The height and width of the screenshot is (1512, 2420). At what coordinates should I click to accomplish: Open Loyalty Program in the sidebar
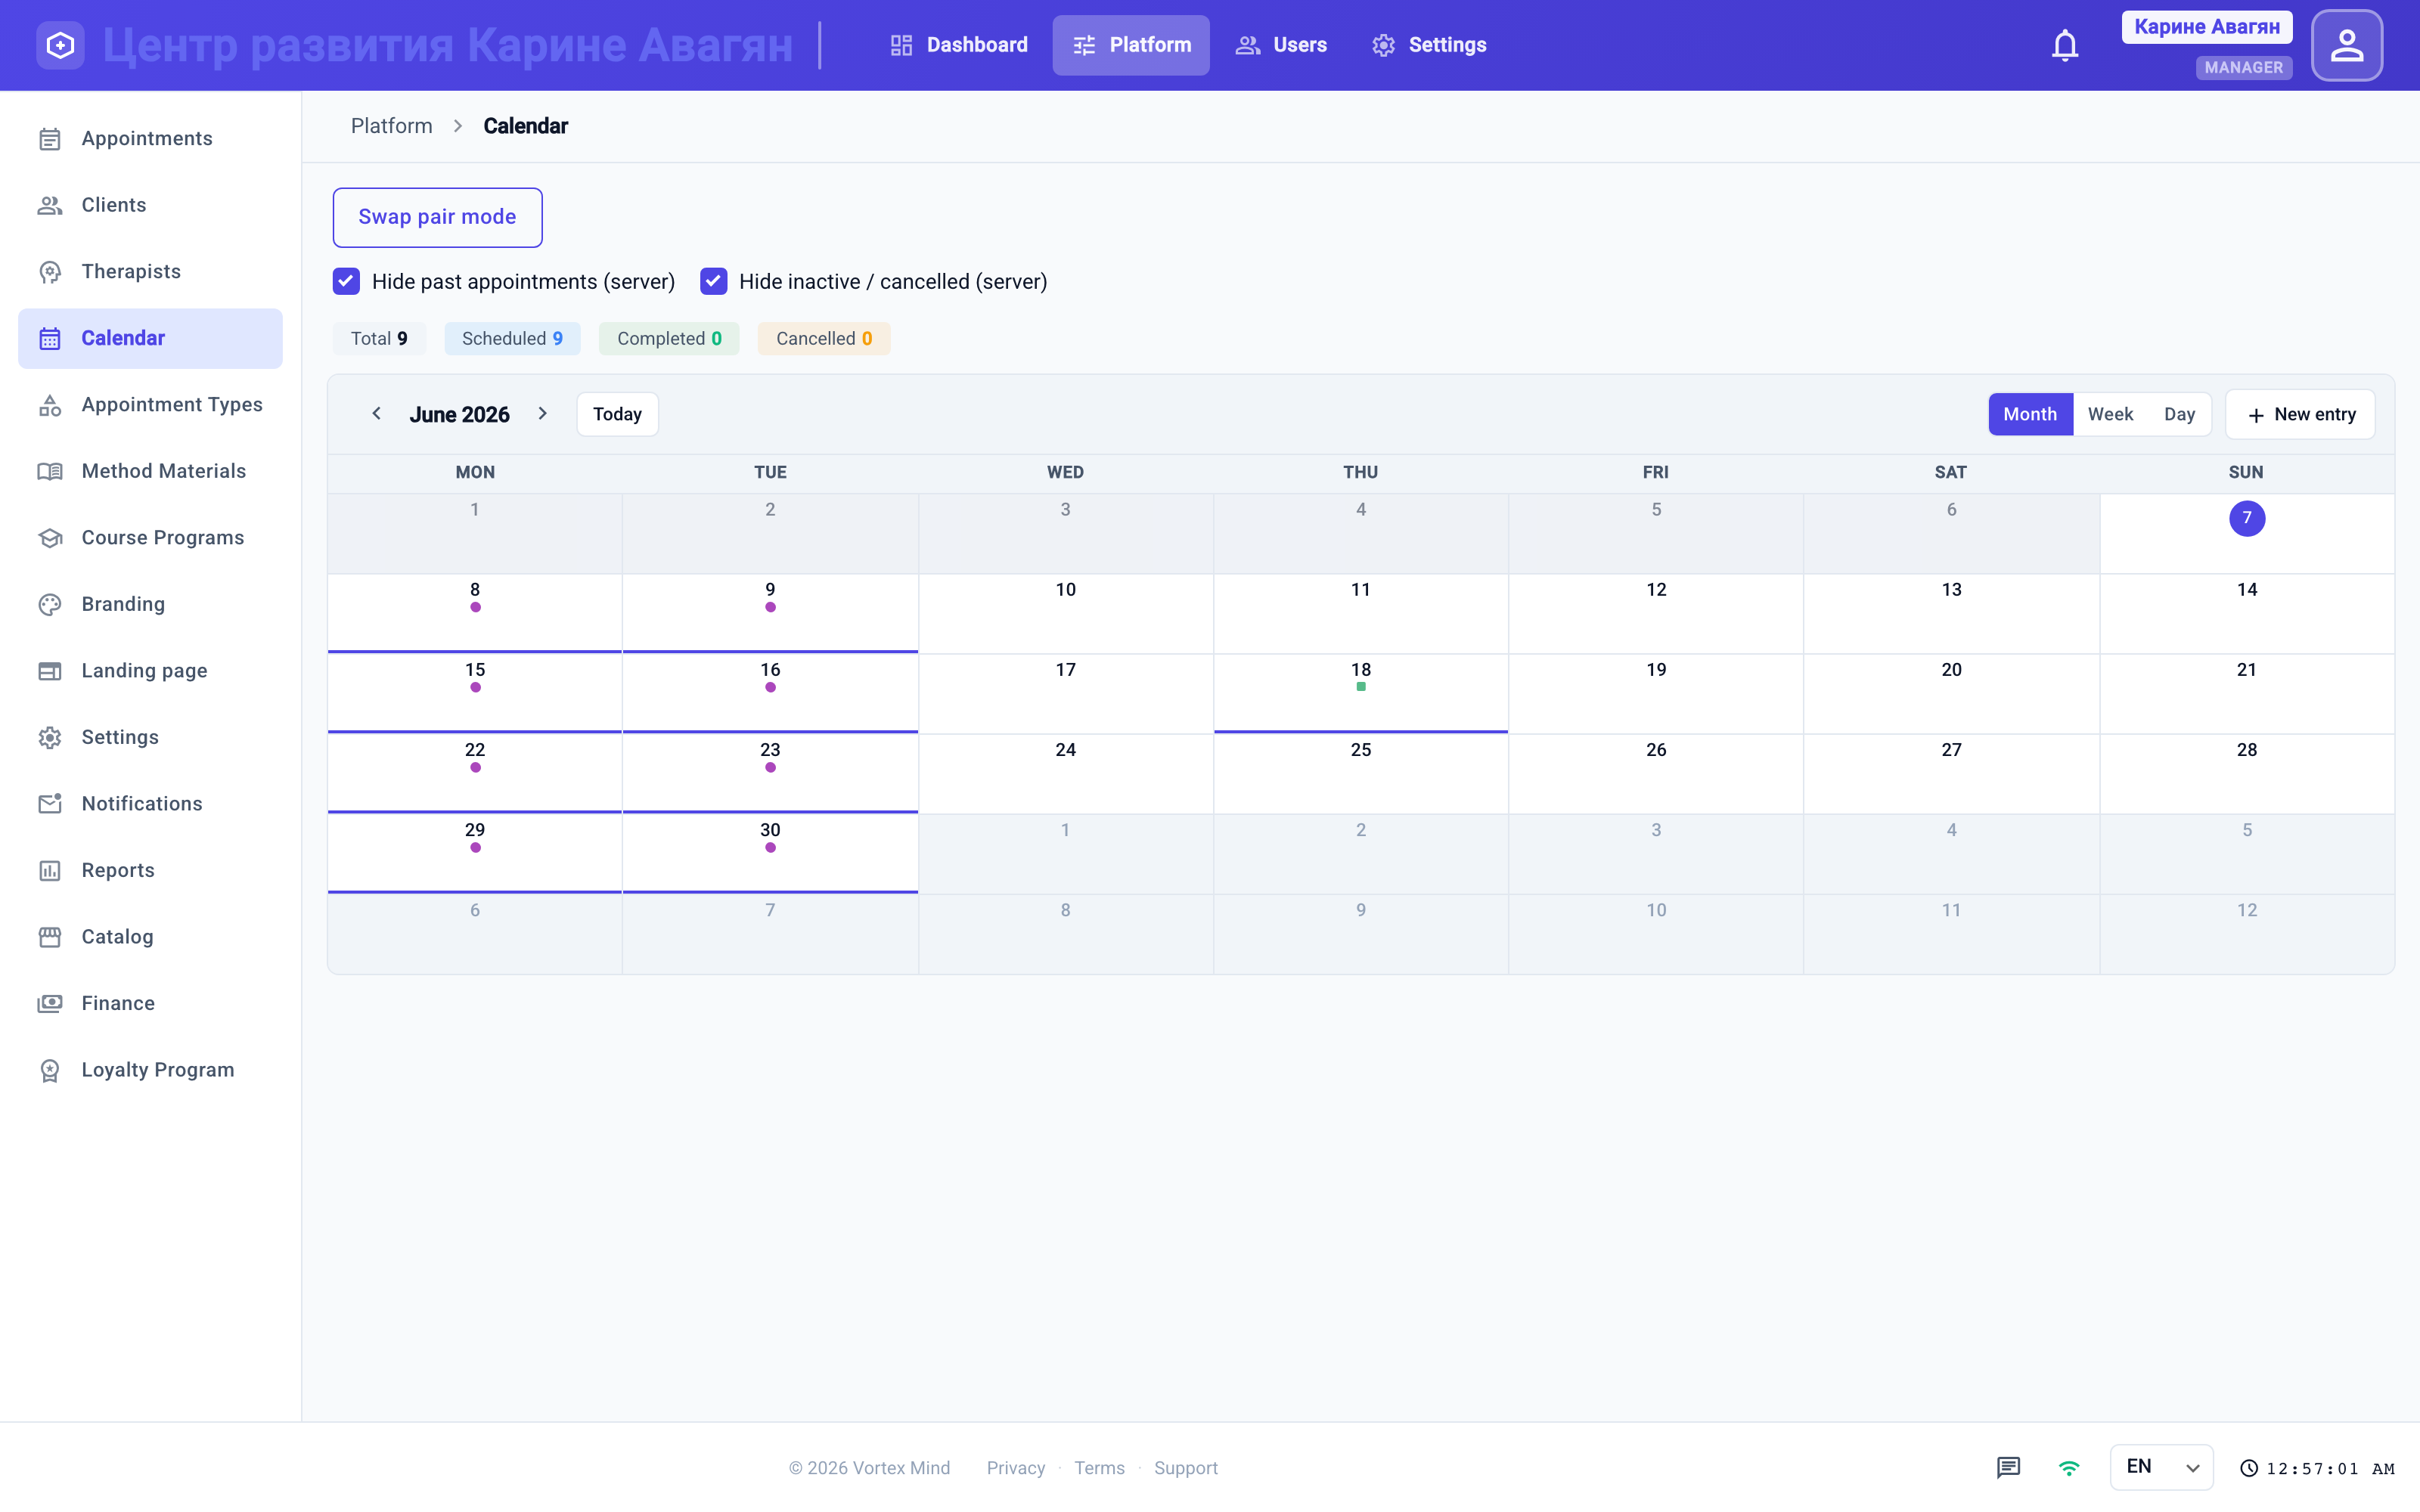tap(150, 1070)
